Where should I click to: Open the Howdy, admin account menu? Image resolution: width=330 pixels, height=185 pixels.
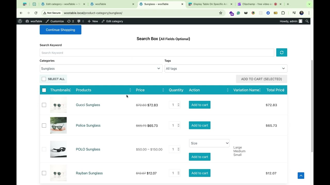pyautogui.click(x=291, y=21)
